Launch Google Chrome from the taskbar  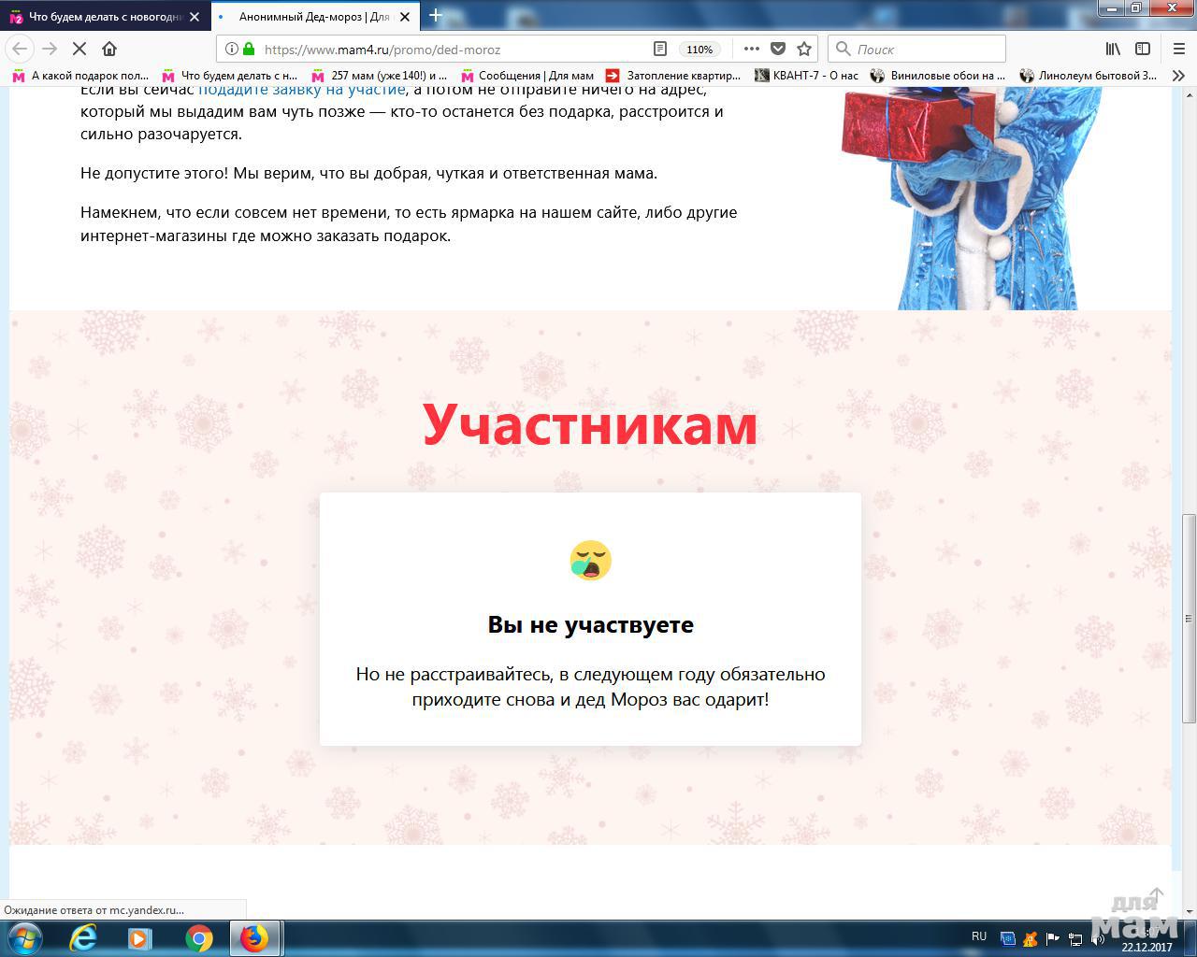[x=198, y=938]
